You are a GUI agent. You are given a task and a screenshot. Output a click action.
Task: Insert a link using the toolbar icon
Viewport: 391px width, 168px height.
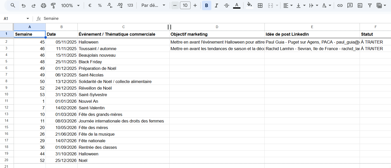(340, 6)
